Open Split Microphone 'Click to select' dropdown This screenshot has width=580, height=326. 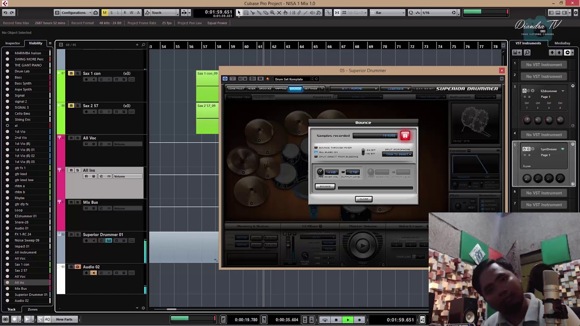[x=397, y=154]
